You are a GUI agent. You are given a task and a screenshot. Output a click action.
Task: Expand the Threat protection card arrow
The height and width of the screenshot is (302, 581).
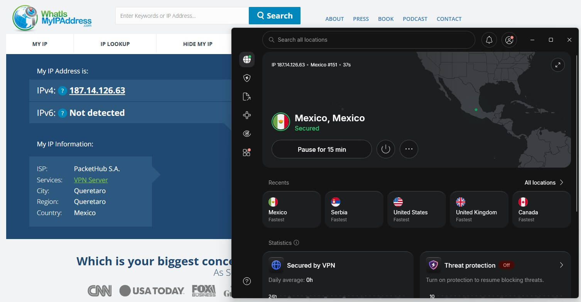[x=561, y=265]
